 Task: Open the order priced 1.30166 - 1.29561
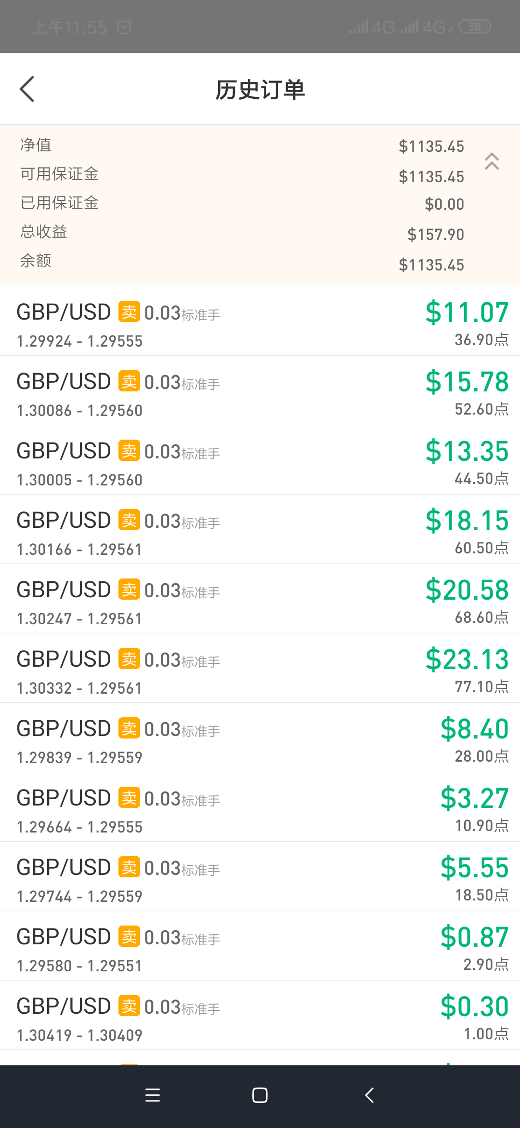pos(260,530)
